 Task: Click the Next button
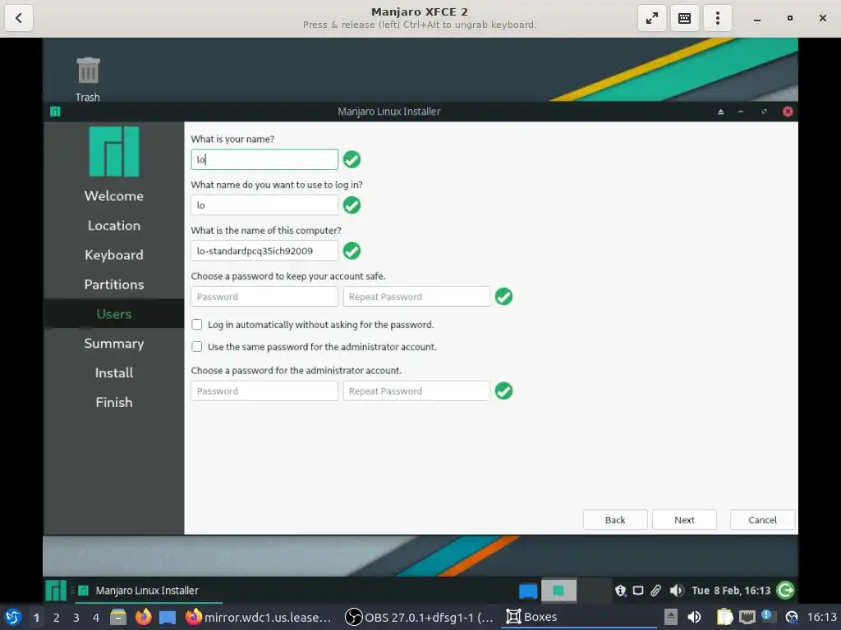pos(684,519)
